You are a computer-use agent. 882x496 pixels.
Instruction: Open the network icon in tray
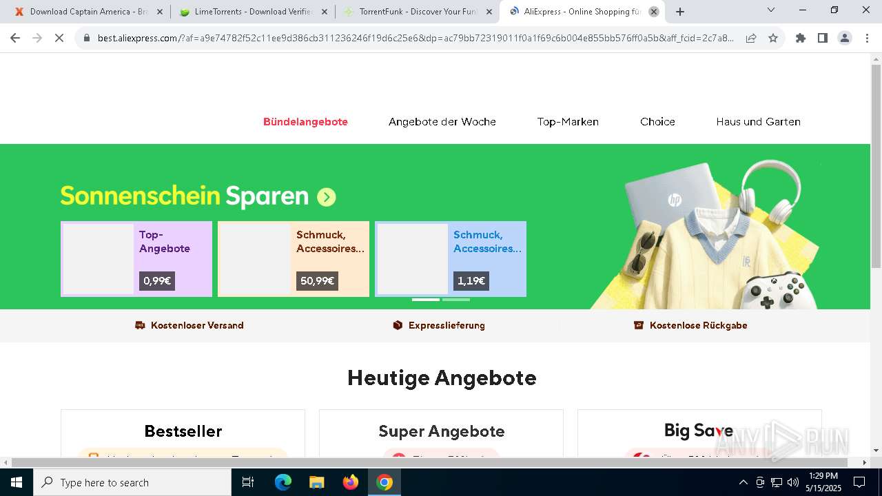pyautogui.click(x=777, y=482)
